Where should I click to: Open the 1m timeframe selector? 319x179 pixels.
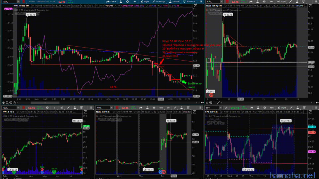pyautogui.click(x=135, y=2)
